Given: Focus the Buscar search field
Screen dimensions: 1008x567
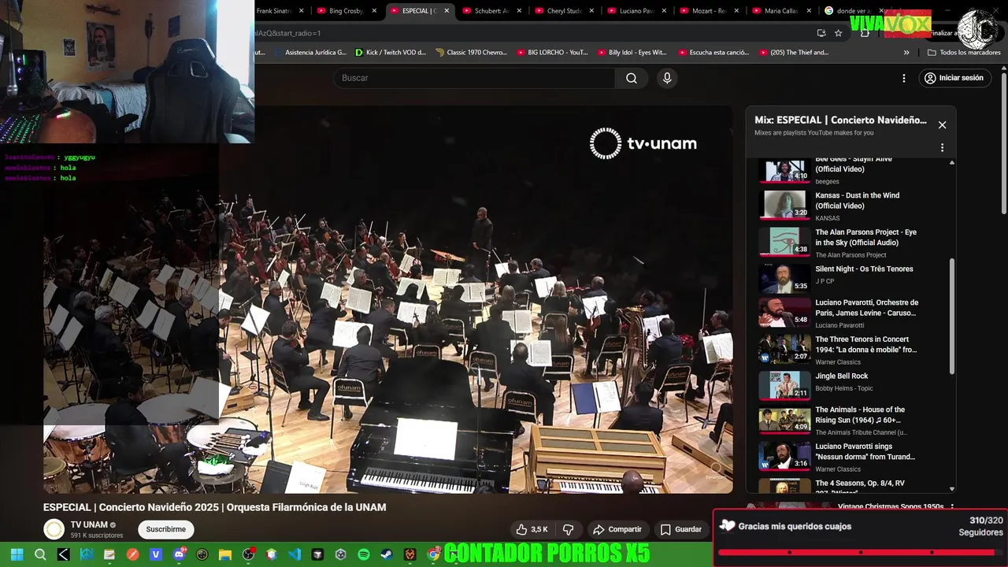Looking at the screenshot, I should click(x=474, y=78).
